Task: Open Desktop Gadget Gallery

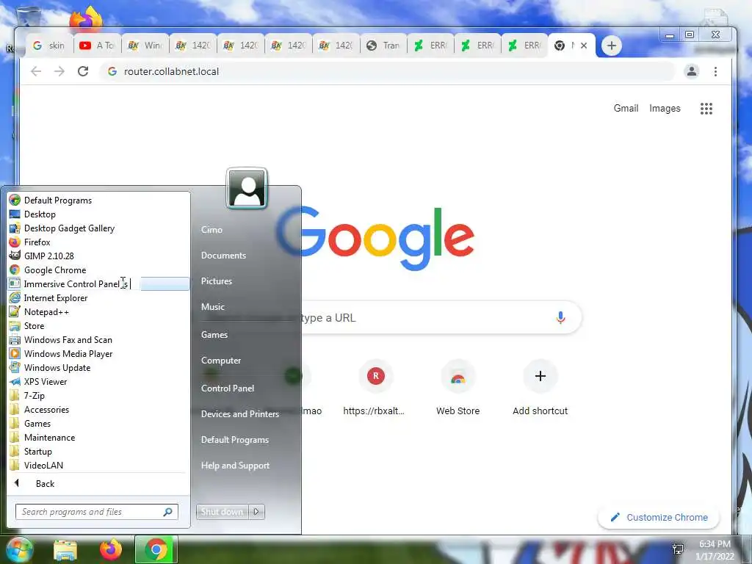Action: [98, 228]
